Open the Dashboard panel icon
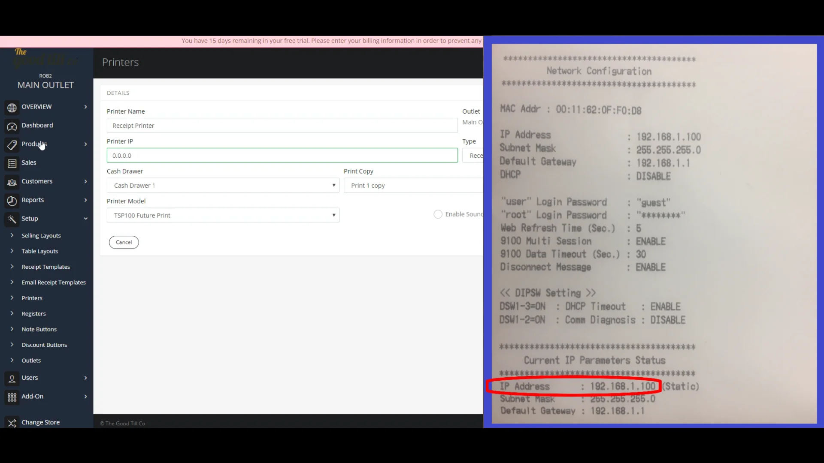The height and width of the screenshot is (463, 824). [x=12, y=126]
